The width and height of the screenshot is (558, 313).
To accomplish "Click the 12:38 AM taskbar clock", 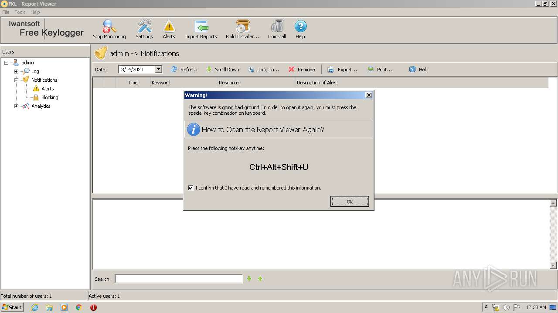I will click(x=536, y=307).
